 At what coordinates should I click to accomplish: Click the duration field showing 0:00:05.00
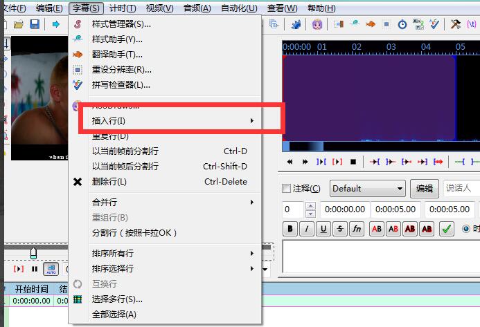tap(450, 209)
